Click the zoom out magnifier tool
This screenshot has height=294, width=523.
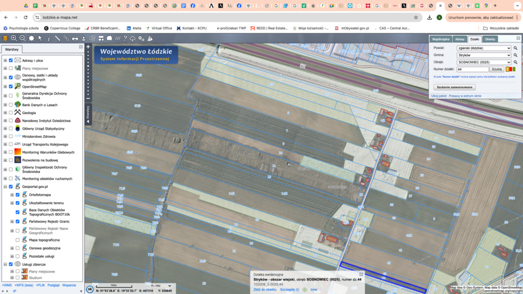pyautogui.click(x=22, y=38)
